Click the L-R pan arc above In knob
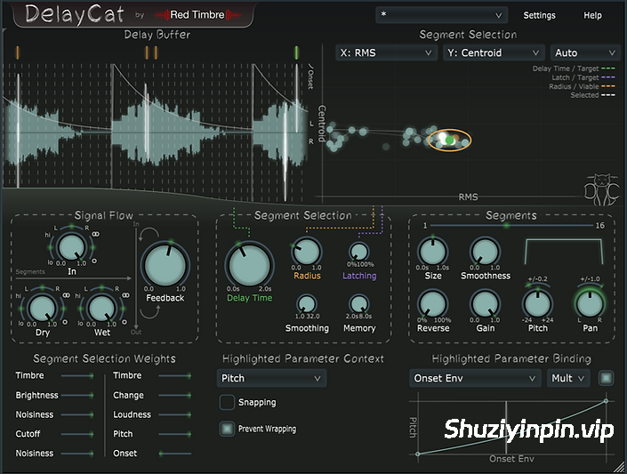The image size is (627, 474). (x=71, y=228)
